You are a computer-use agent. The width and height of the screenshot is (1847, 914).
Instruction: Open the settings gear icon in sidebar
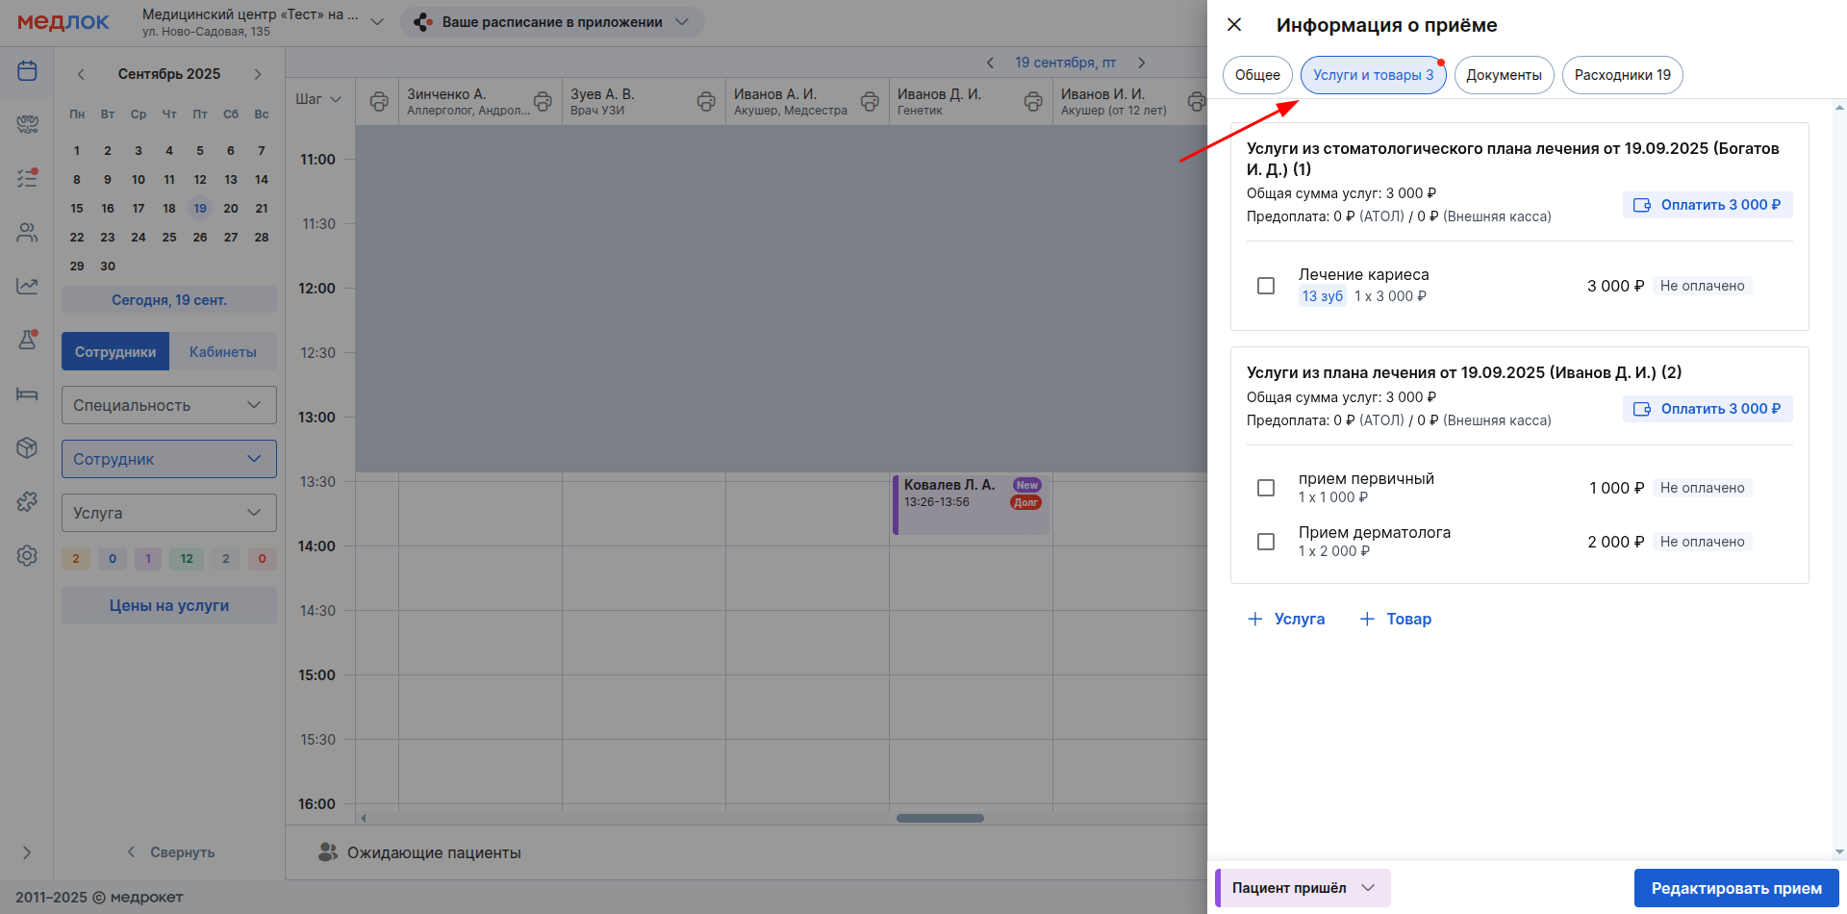click(x=27, y=555)
